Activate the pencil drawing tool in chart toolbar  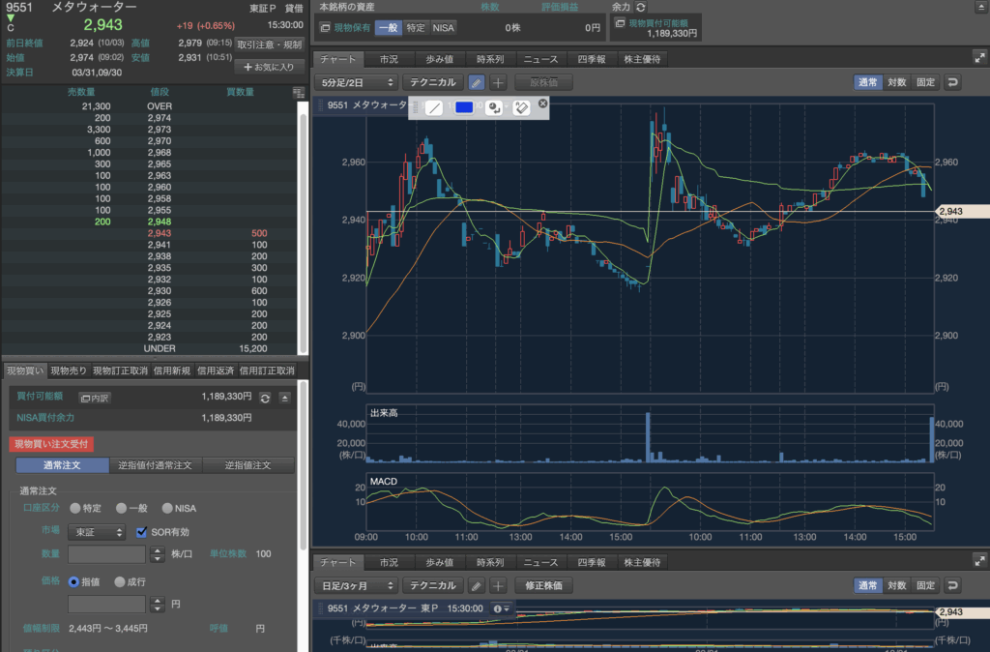click(x=477, y=83)
